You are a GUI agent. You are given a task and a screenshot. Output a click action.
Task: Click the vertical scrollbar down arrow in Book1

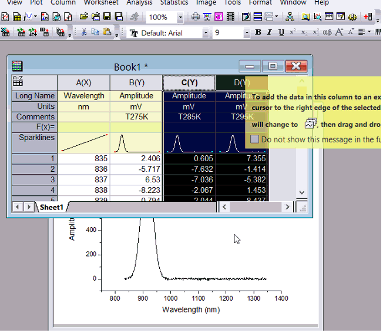pos(302,192)
